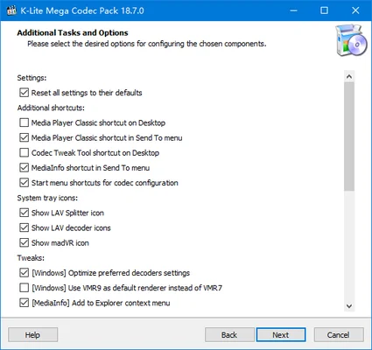Open the Help button

(32, 334)
